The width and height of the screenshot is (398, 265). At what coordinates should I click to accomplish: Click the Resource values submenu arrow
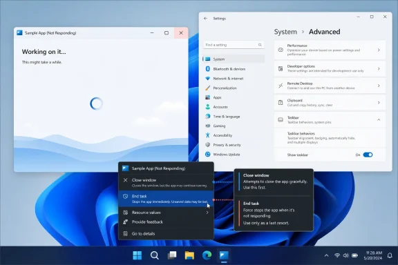pos(207,213)
